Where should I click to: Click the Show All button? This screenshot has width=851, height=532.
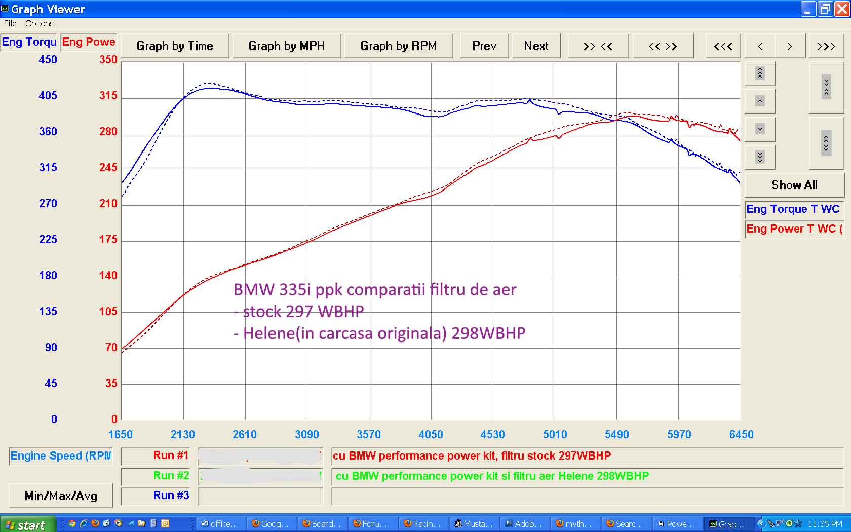794,185
